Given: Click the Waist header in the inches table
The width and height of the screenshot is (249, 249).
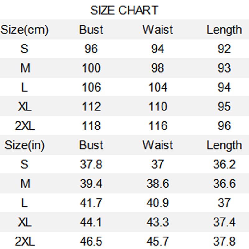Looking at the screenshot, I should pyautogui.click(x=157, y=145).
